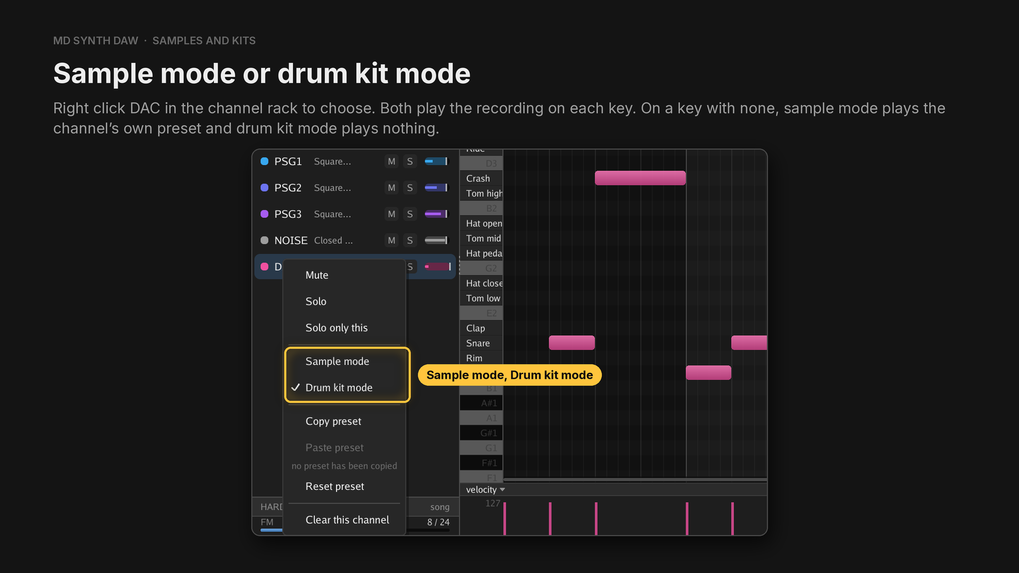
Task: Adjust the DAC channel volume slider
Action: pyautogui.click(x=438, y=267)
